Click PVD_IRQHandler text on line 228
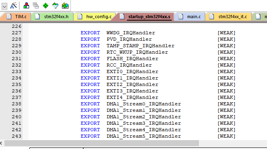The width and height of the screenshot is (267, 149). (129, 39)
